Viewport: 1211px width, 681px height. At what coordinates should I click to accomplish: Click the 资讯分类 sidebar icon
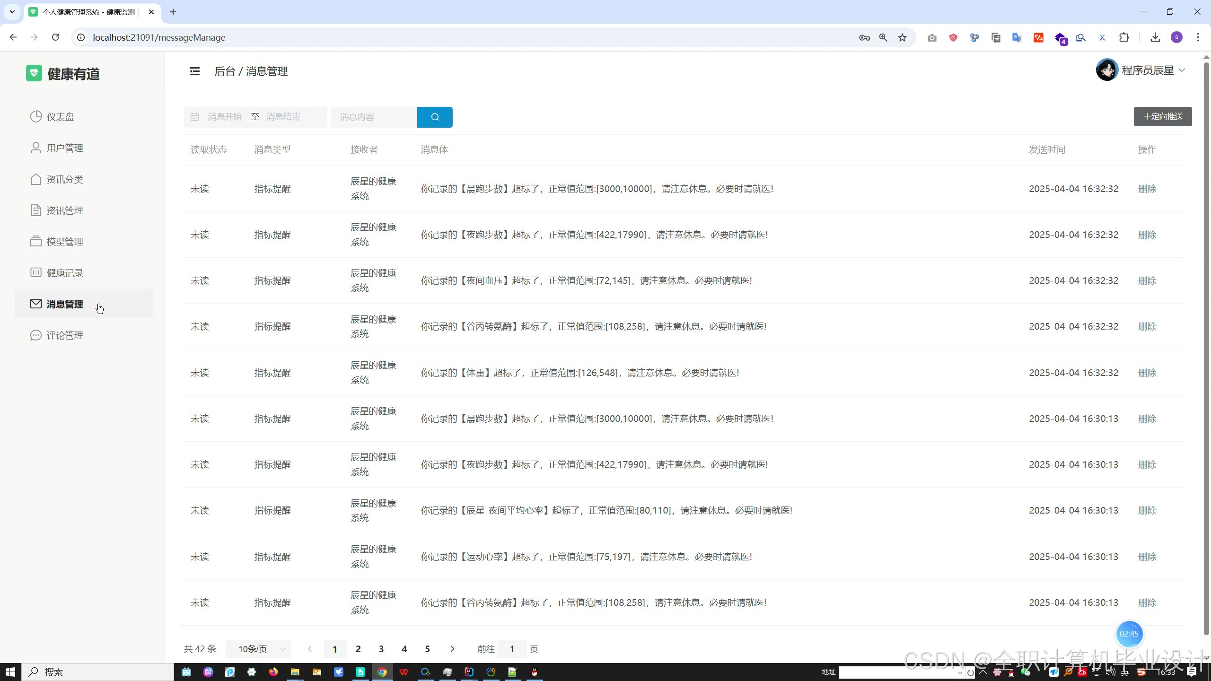36,179
